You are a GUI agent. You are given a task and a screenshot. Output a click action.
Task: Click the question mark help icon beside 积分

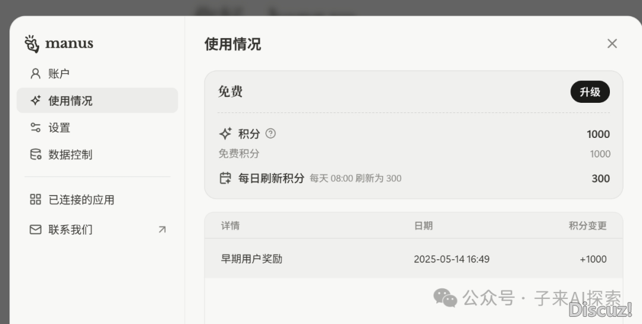(270, 134)
